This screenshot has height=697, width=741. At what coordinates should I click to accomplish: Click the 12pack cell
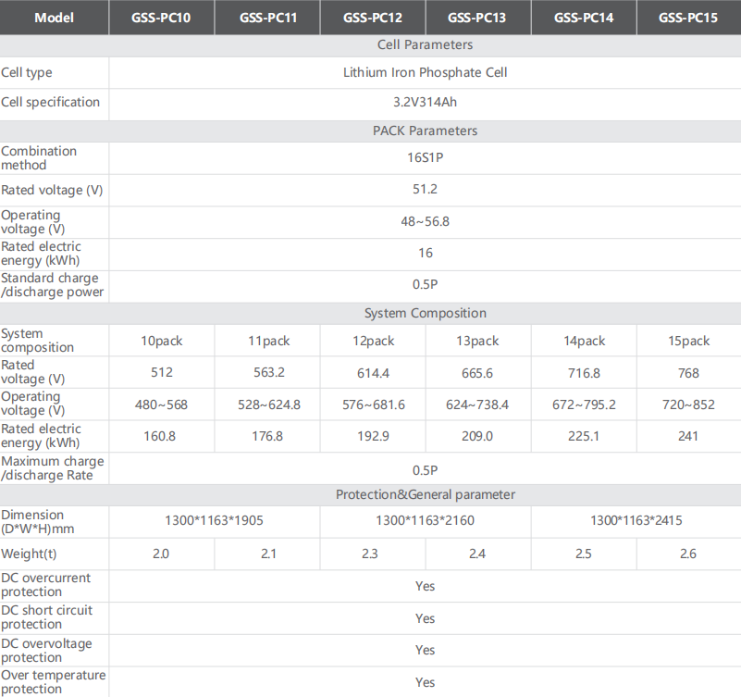373,341
